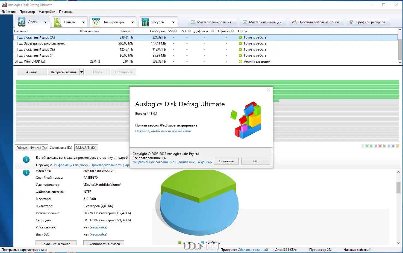Click the orange swatch in the cluster map legend
Screen dimensions: 403x253
(398, 146)
